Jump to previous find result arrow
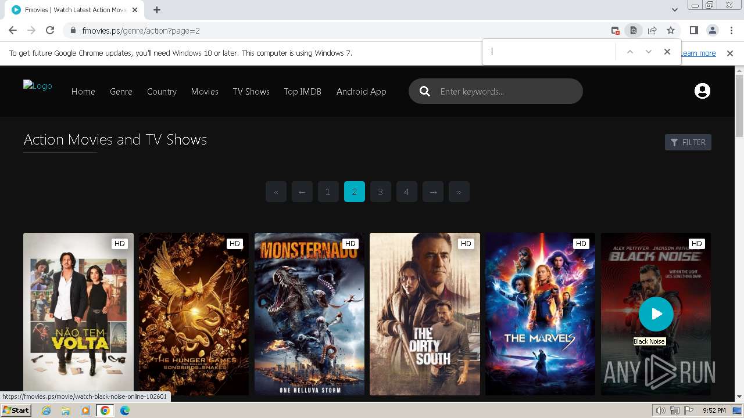This screenshot has height=418, width=744. tap(629, 52)
